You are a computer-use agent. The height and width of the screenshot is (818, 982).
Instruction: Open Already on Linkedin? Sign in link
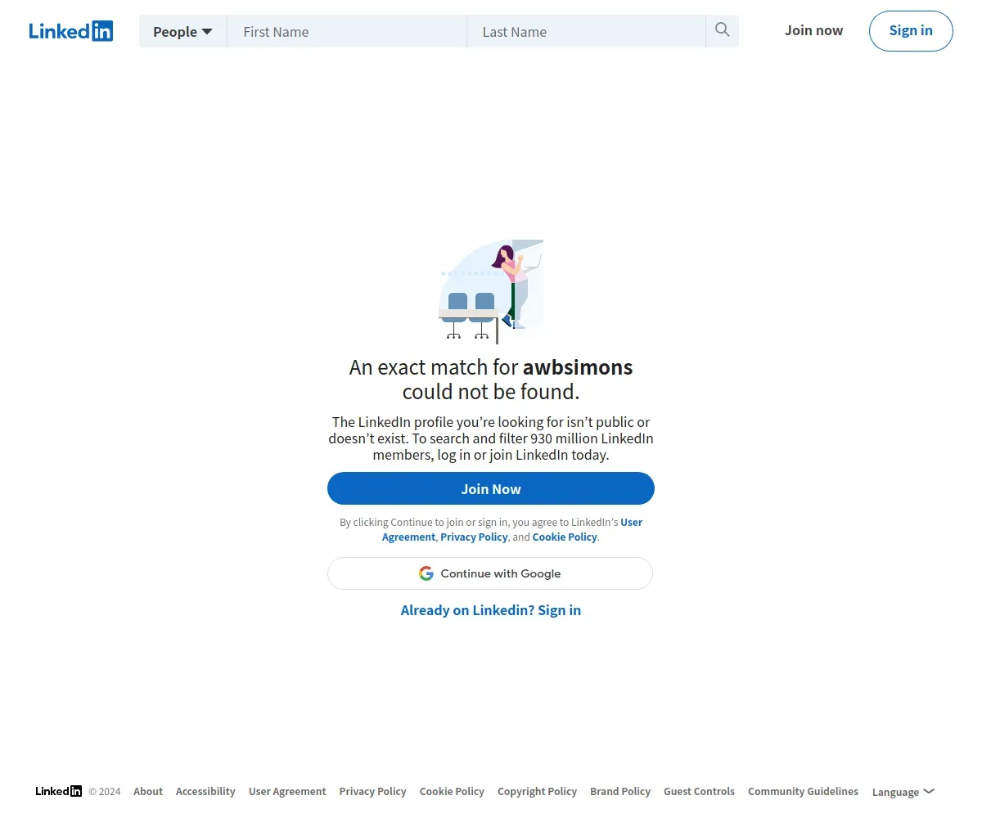pos(491,610)
